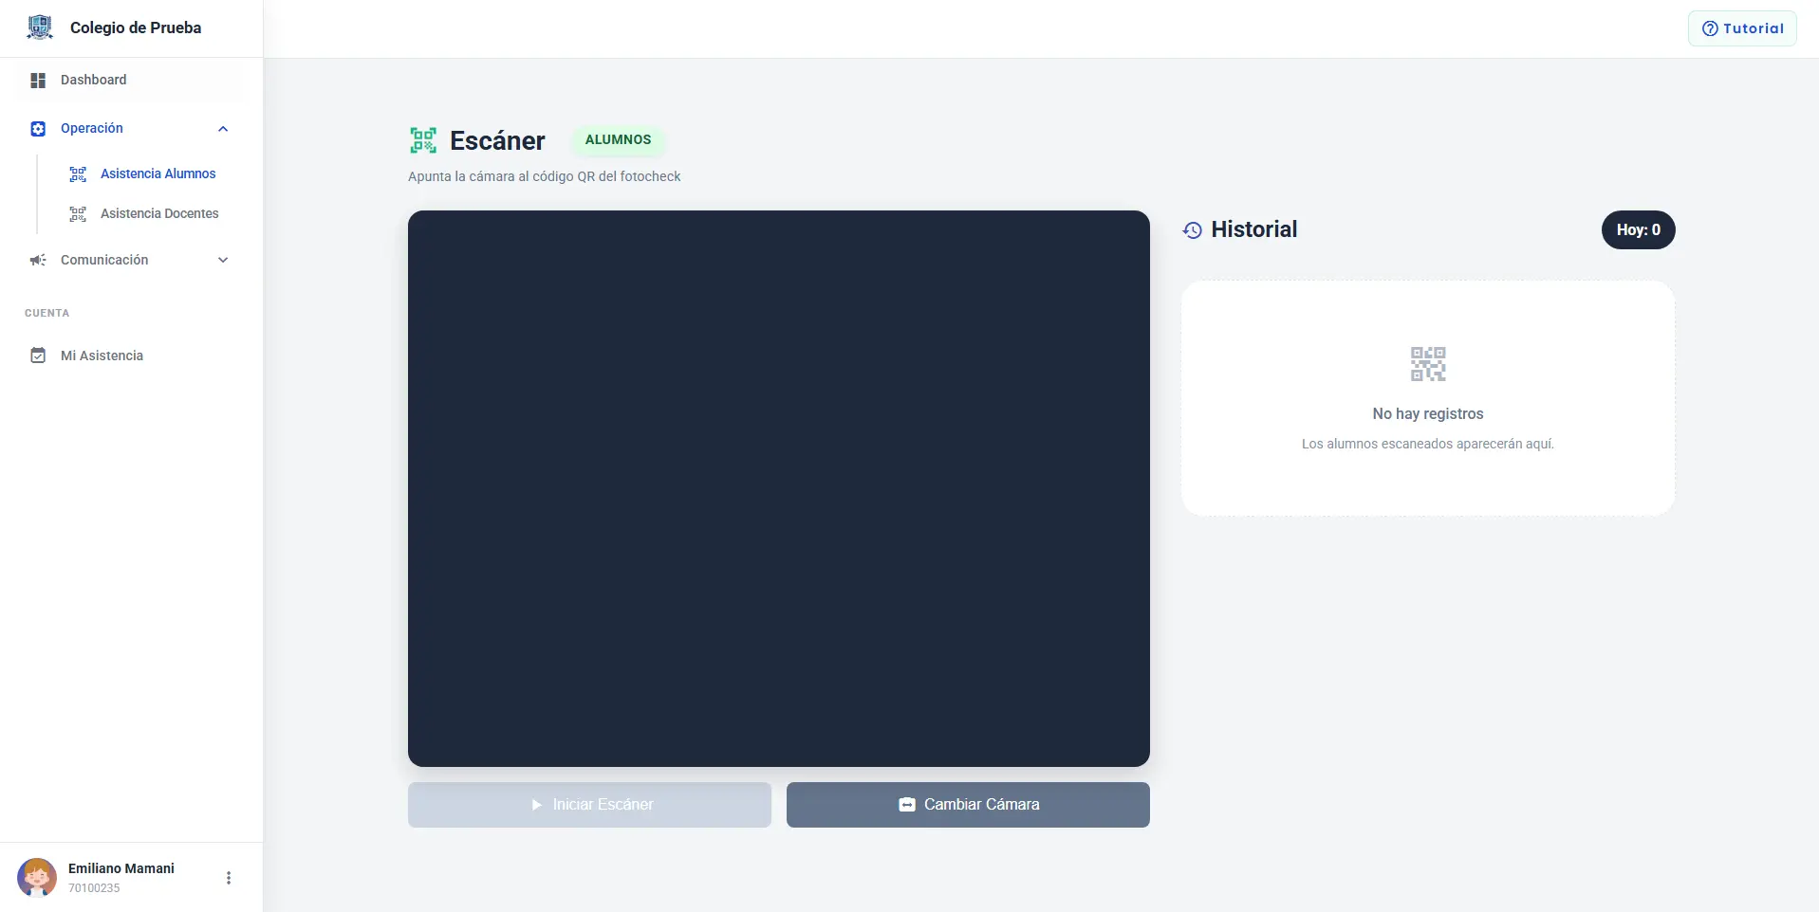
Task: Click the CUENTA section label
Action: [x=47, y=313]
